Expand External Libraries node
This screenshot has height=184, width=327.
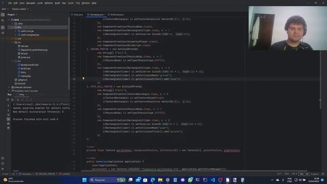9,87
